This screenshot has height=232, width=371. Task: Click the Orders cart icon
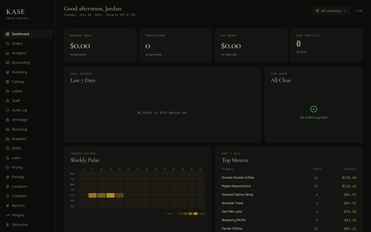tap(7, 43)
